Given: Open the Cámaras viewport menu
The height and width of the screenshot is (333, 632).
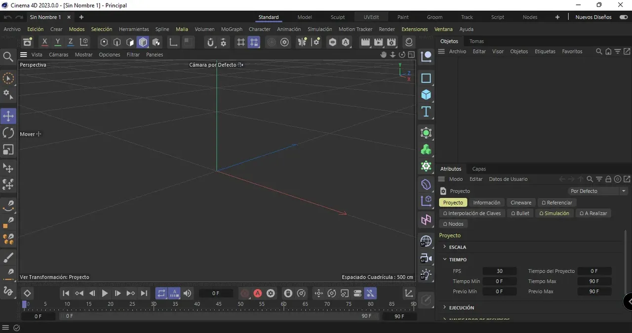Looking at the screenshot, I should [59, 55].
